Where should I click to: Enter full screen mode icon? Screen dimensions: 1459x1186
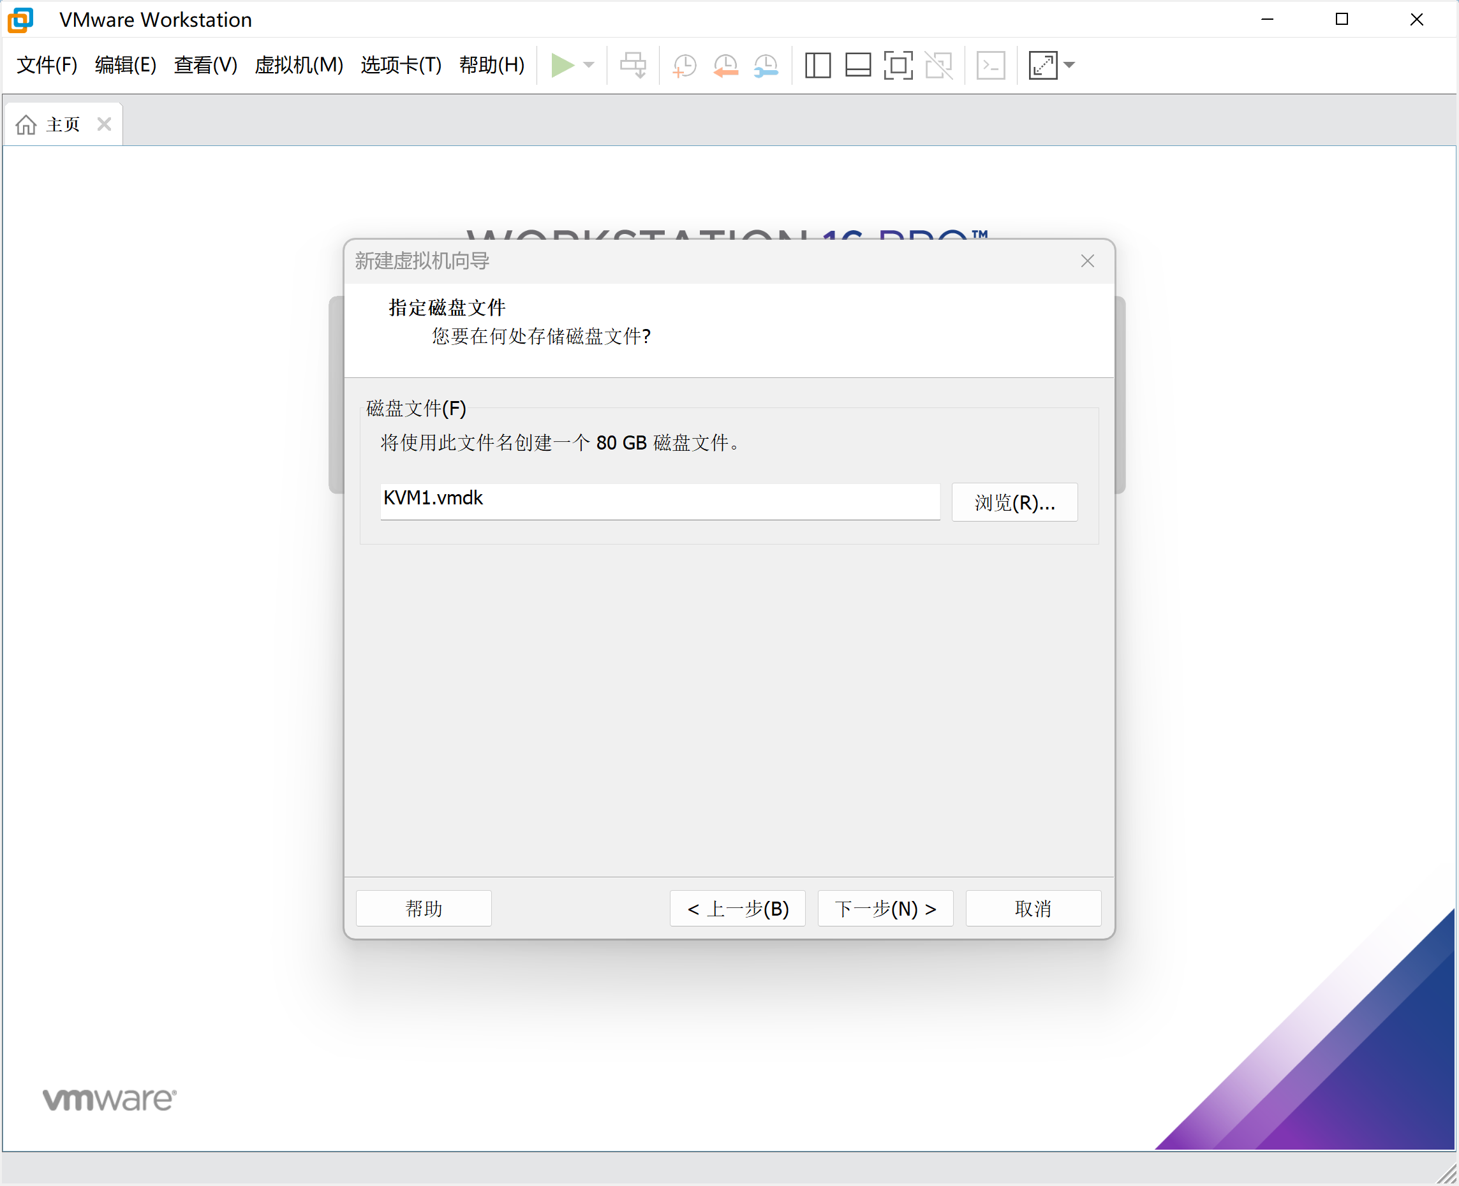click(898, 66)
